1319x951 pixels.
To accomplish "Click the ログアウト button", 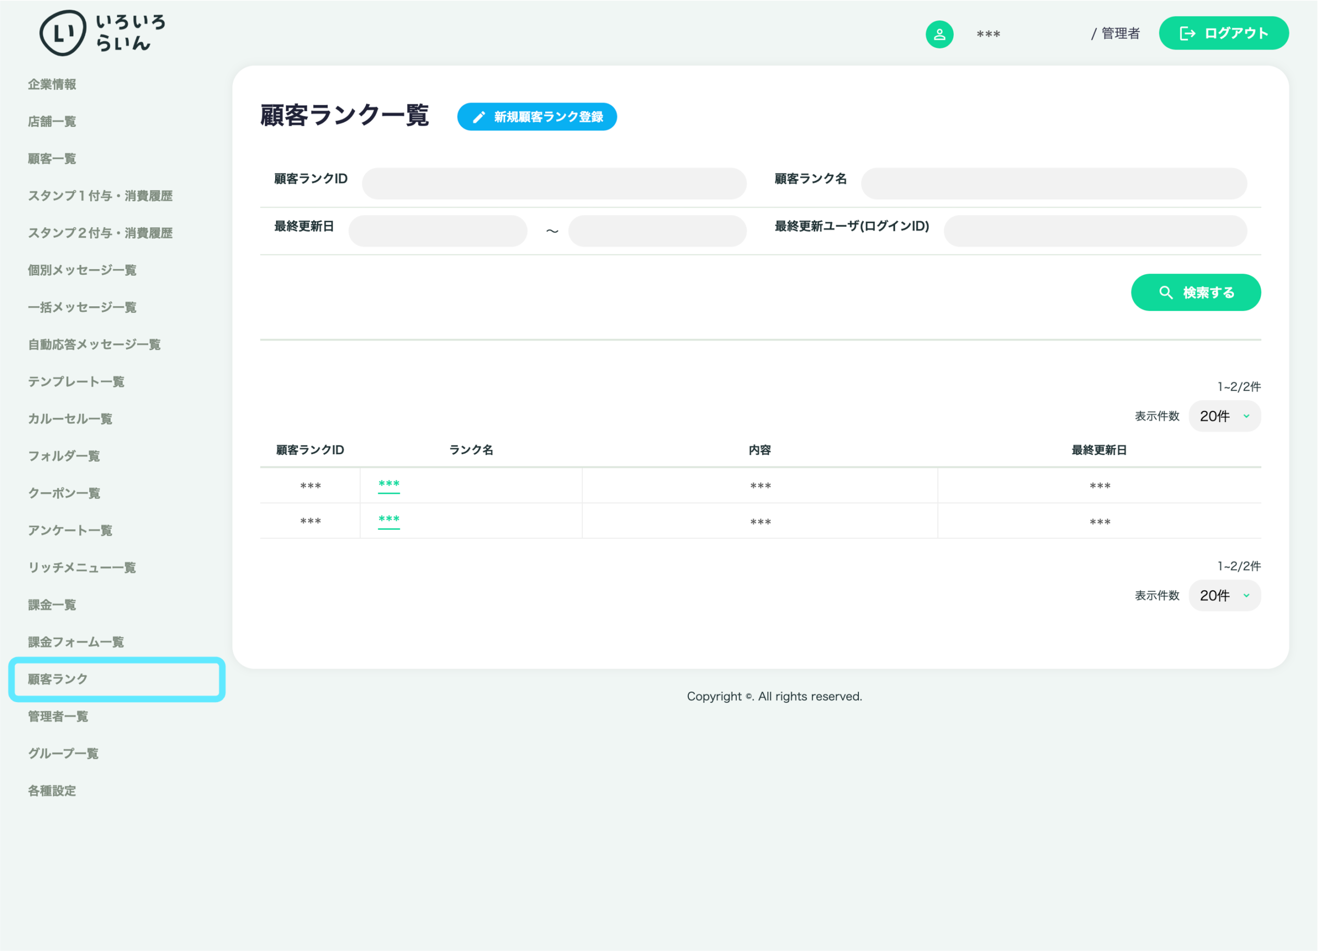I will [x=1224, y=33].
